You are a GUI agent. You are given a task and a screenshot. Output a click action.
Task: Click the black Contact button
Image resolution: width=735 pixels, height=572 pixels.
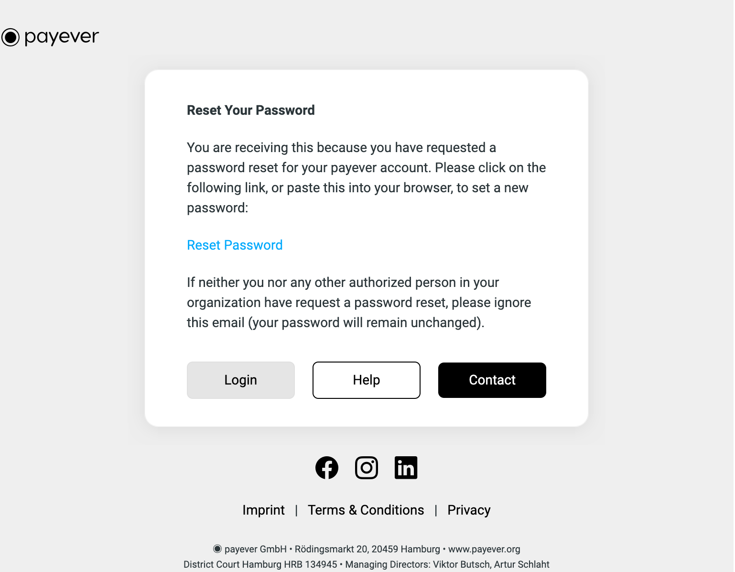point(492,380)
